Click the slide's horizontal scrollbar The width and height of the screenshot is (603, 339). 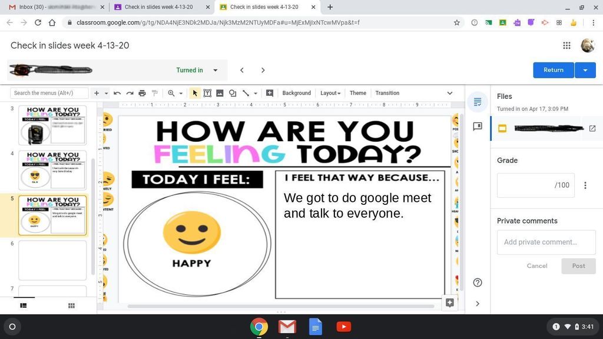[x=281, y=306]
